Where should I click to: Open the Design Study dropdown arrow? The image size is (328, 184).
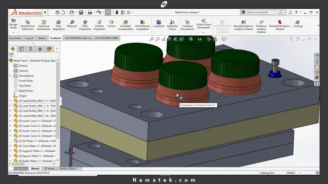tap(13, 33)
